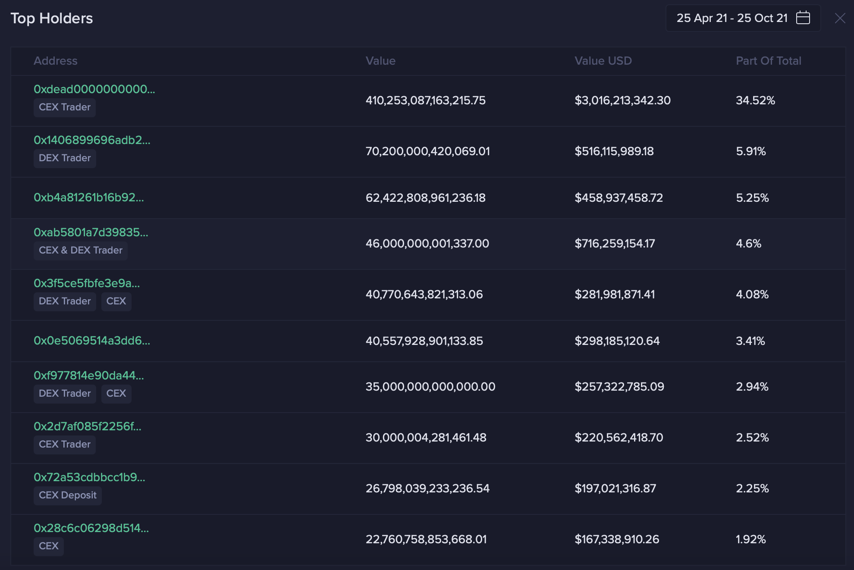Click the Address column header
Viewport: 854px width, 570px height.
click(56, 61)
